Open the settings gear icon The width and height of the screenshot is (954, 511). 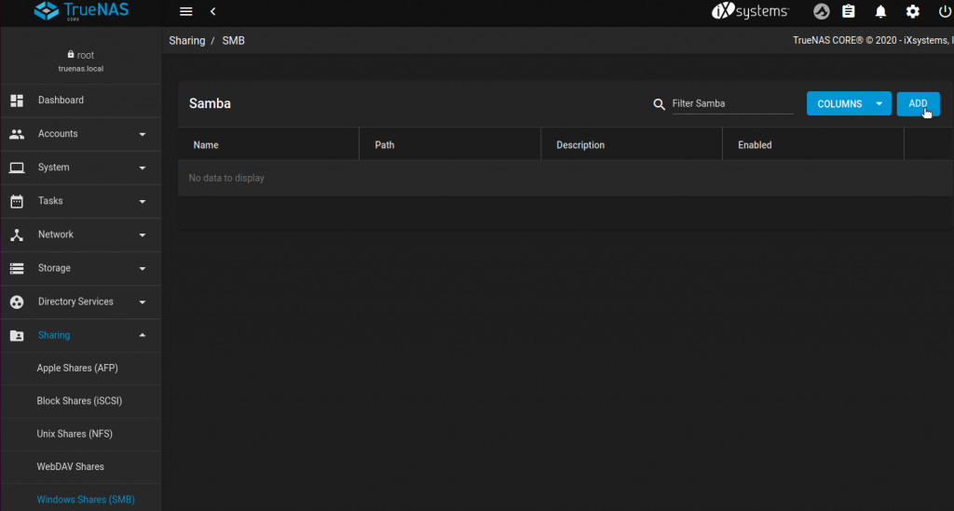[x=913, y=11]
